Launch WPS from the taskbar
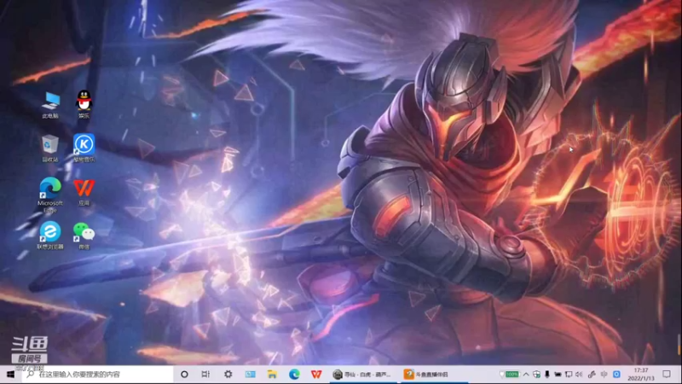Image resolution: width=682 pixels, height=384 pixels. [x=316, y=375]
